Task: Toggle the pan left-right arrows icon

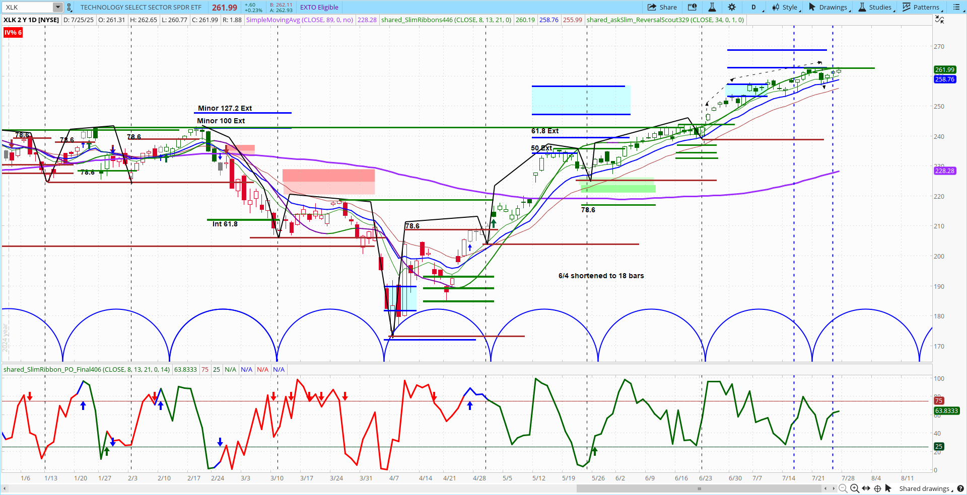Action: [866, 488]
